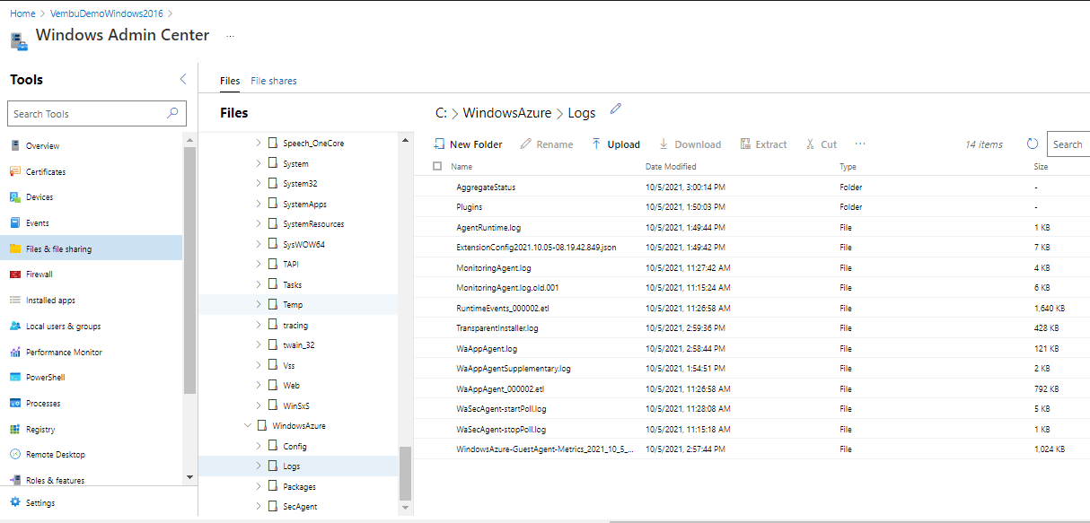This screenshot has height=523, width=1090.
Task: Open the ellipsis menu beside page title
Action: [x=231, y=36]
